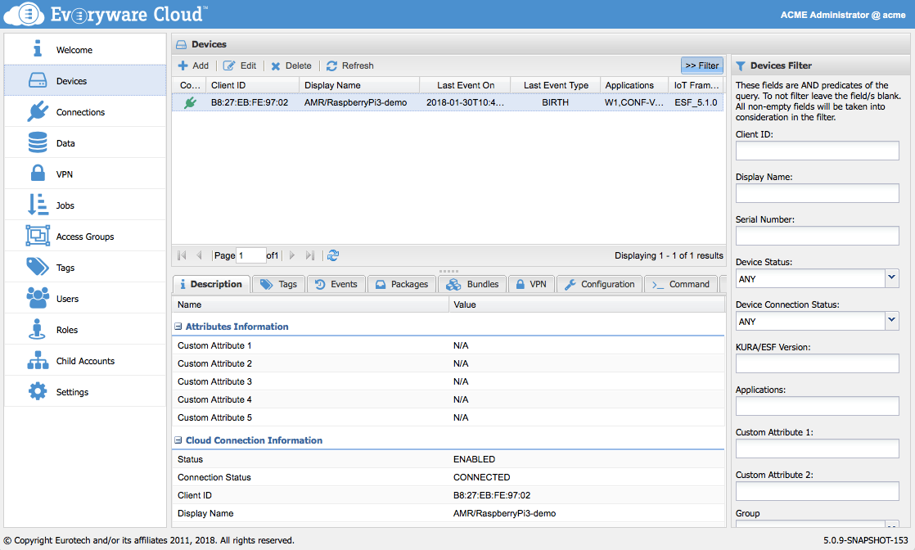Click the Refresh toolbar icon
This screenshot has width=915, height=550.
click(331, 66)
